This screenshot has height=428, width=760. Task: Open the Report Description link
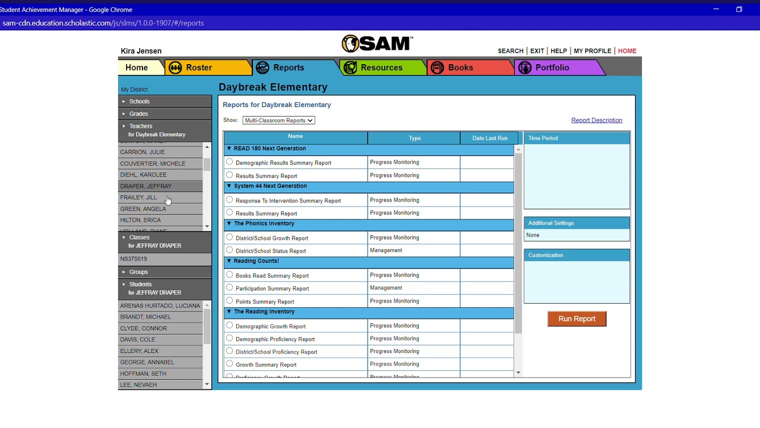[597, 120]
